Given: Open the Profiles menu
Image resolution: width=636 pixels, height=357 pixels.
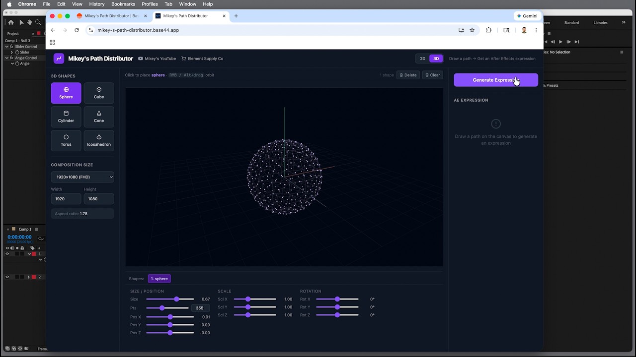Looking at the screenshot, I should click(150, 4).
